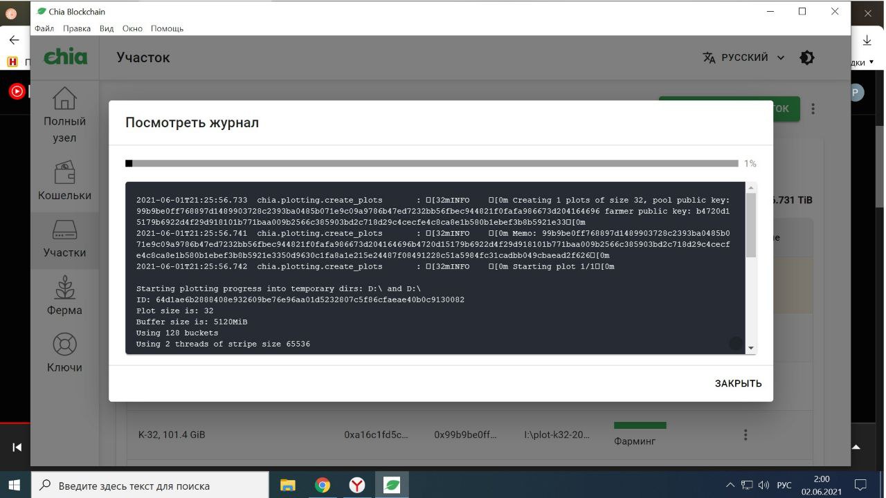Open File Explorer from taskbar

[x=288, y=485]
